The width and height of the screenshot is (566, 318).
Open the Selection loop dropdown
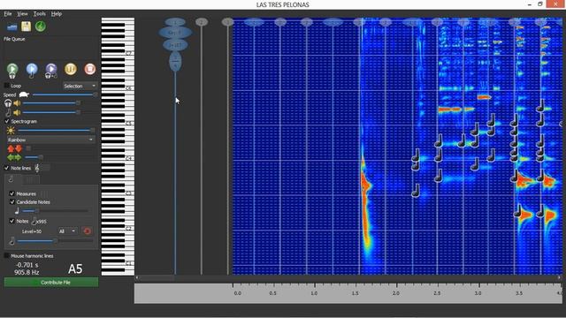click(80, 86)
